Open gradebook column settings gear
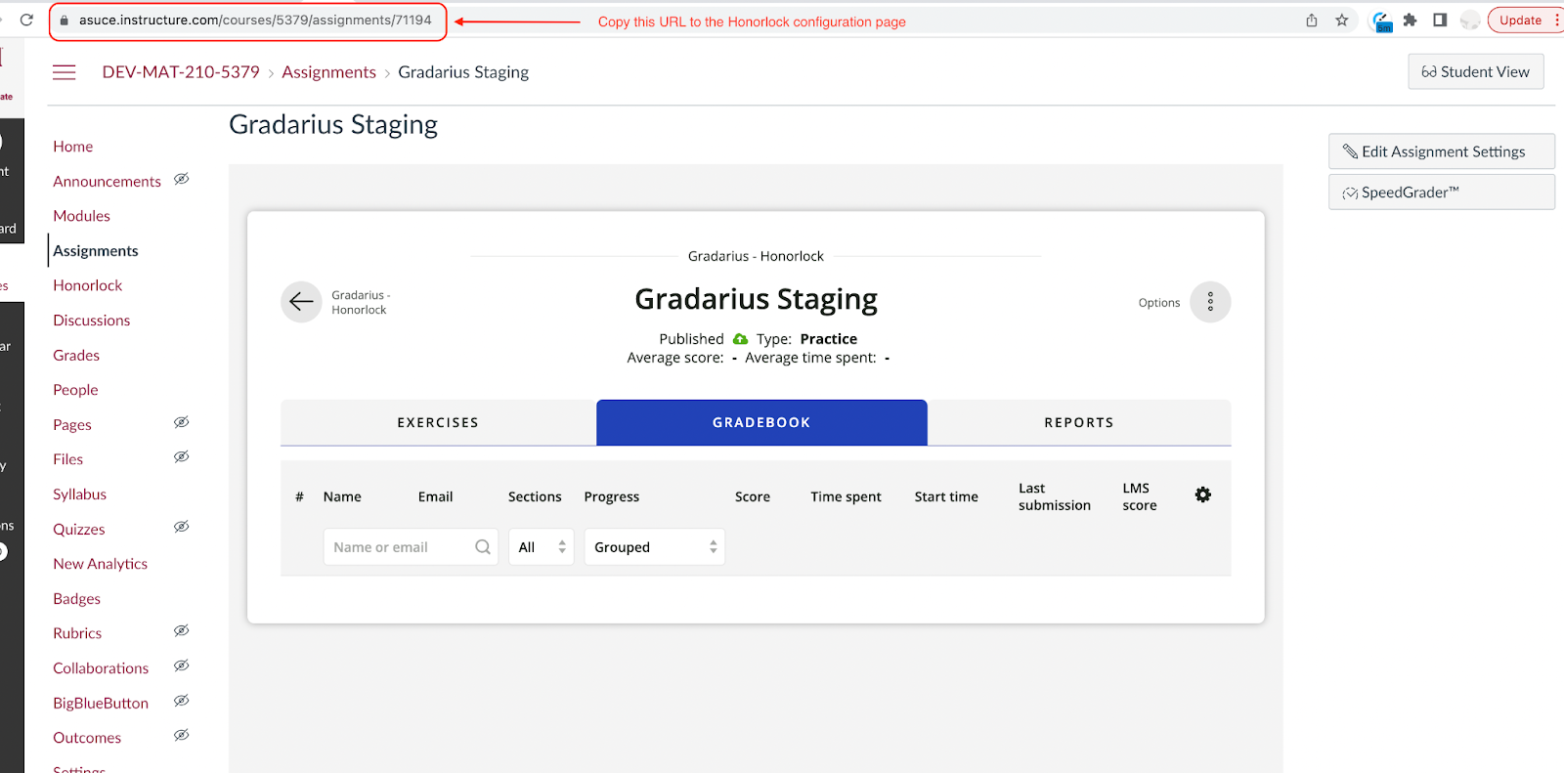This screenshot has height=773, width=1564. click(x=1203, y=494)
